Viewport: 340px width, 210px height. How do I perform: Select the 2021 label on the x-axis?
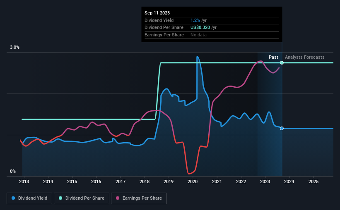(x=217, y=181)
